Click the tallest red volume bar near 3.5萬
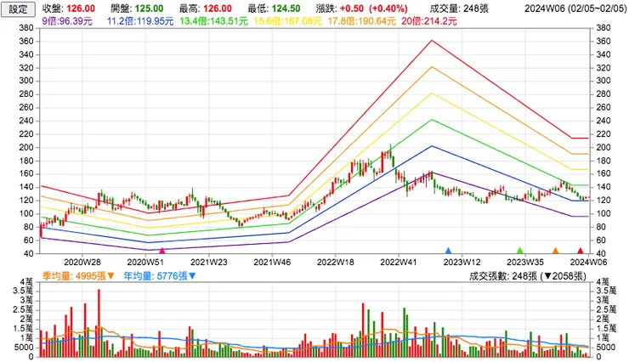This screenshot has width=629, height=362. point(99,323)
